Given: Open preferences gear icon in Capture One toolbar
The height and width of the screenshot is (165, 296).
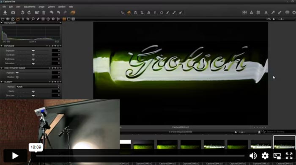Looking at the screenshot, I should pos(294,13).
